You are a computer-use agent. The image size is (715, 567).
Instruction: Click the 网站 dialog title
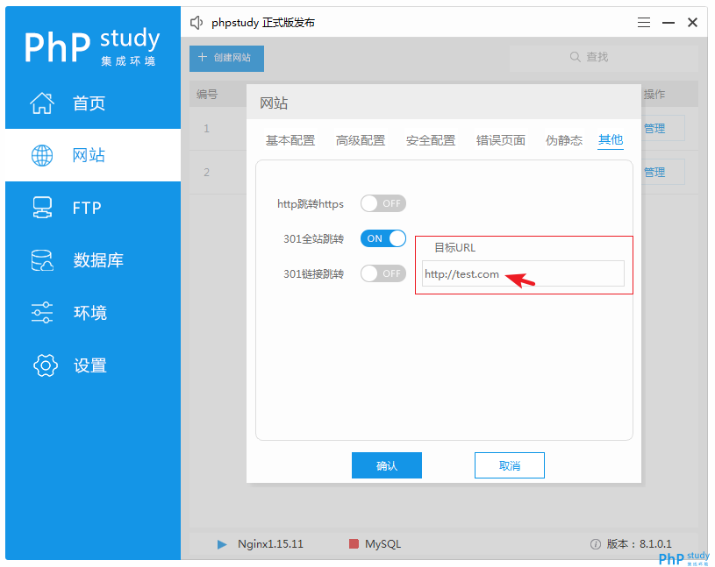click(x=274, y=103)
